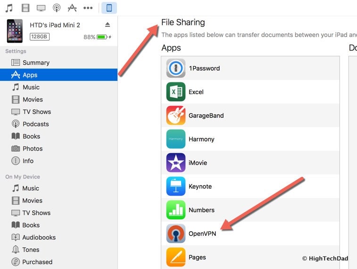Open Info in Settings sidebar
This screenshot has height=269, width=357.
59,161
